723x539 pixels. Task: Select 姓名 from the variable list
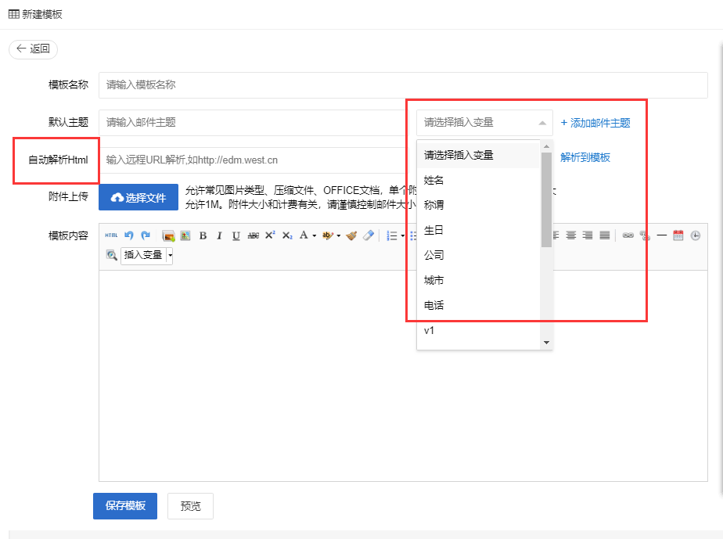pyautogui.click(x=434, y=180)
